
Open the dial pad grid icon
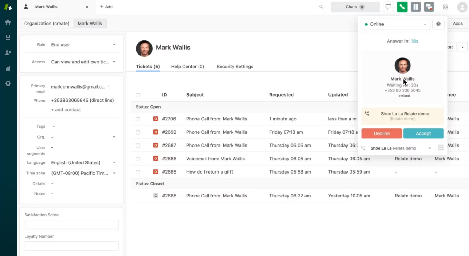[x=441, y=148]
